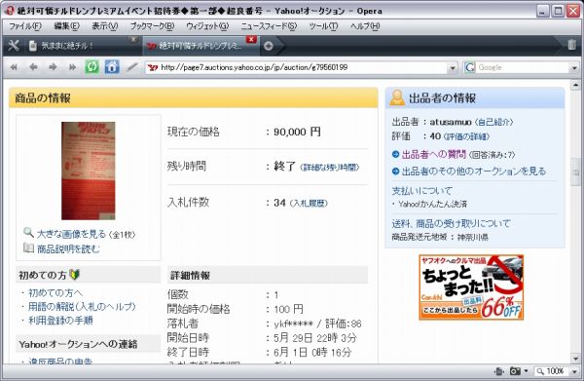This screenshot has width=584, height=381.
Task: Close the active Yahoo auction tab
Action: point(251,39)
